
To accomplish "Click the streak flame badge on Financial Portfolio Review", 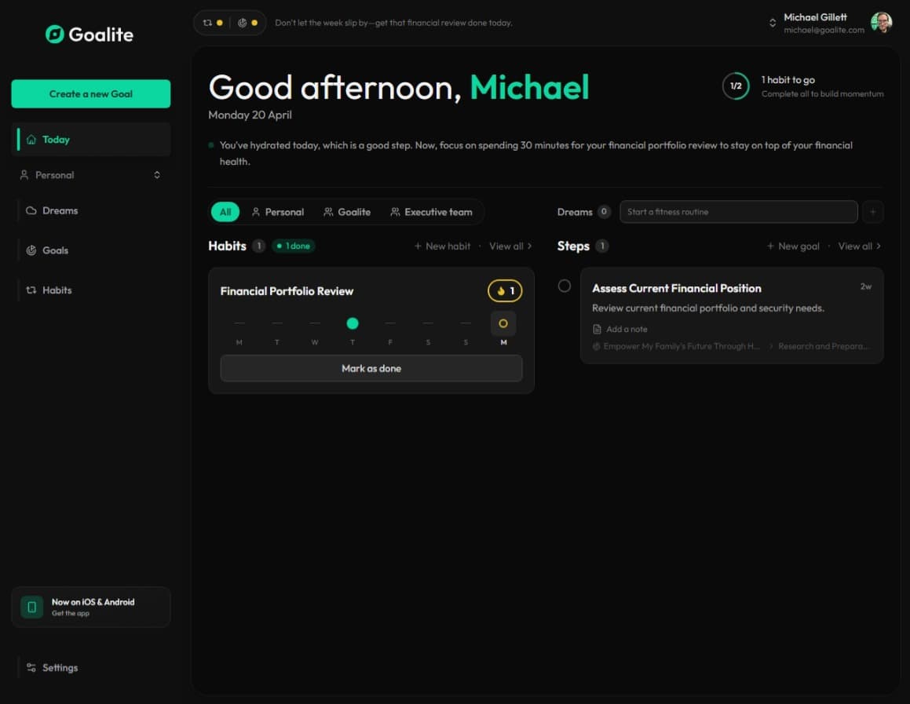I will coord(503,290).
